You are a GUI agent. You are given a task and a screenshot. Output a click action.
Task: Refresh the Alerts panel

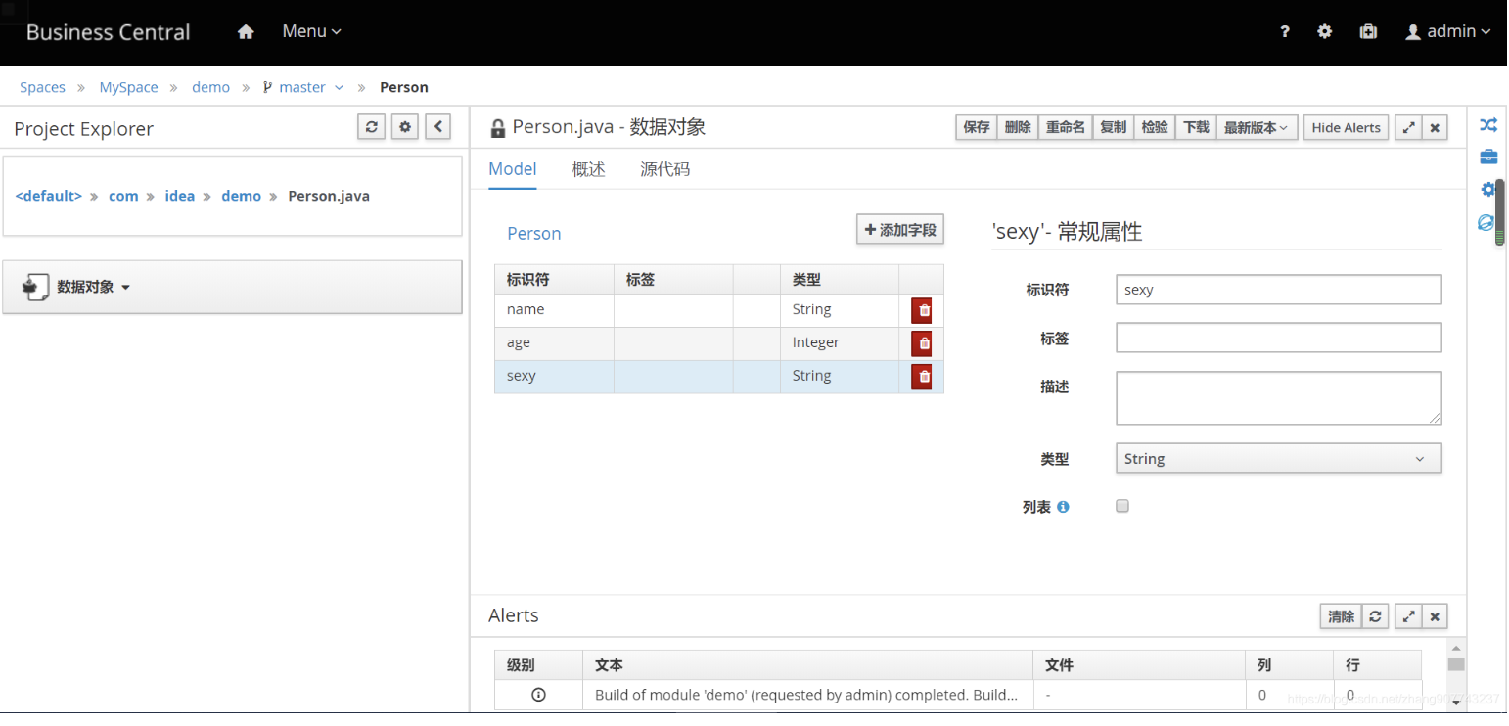coord(1375,616)
